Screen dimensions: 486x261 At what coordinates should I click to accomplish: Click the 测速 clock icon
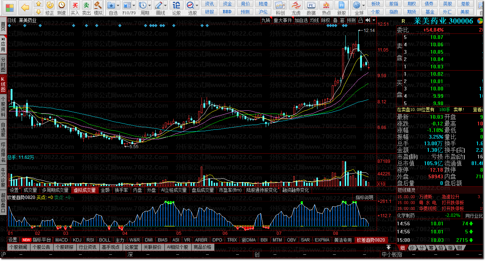click(x=62, y=5)
